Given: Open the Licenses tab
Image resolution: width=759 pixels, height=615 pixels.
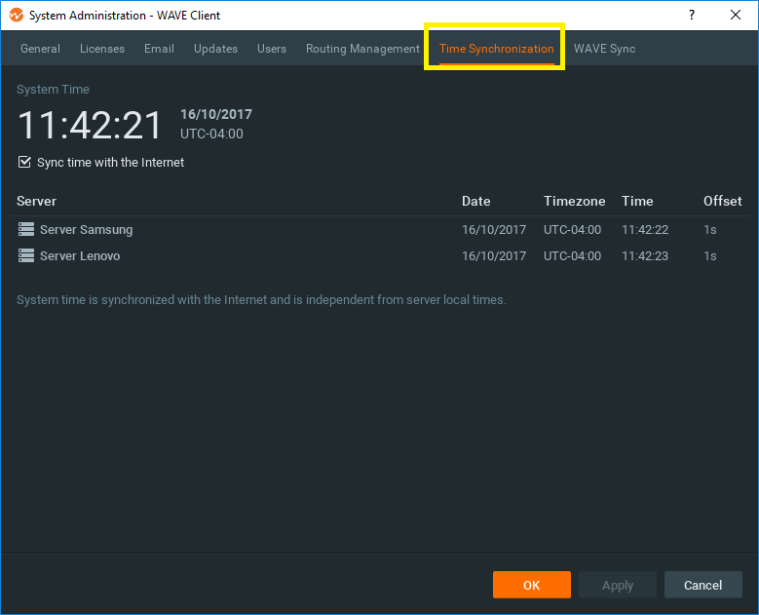Looking at the screenshot, I should [102, 49].
